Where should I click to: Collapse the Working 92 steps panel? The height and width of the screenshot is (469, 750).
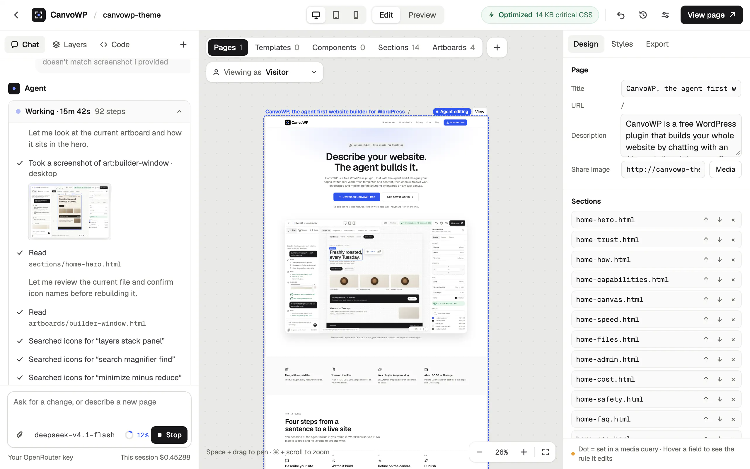(179, 111)
